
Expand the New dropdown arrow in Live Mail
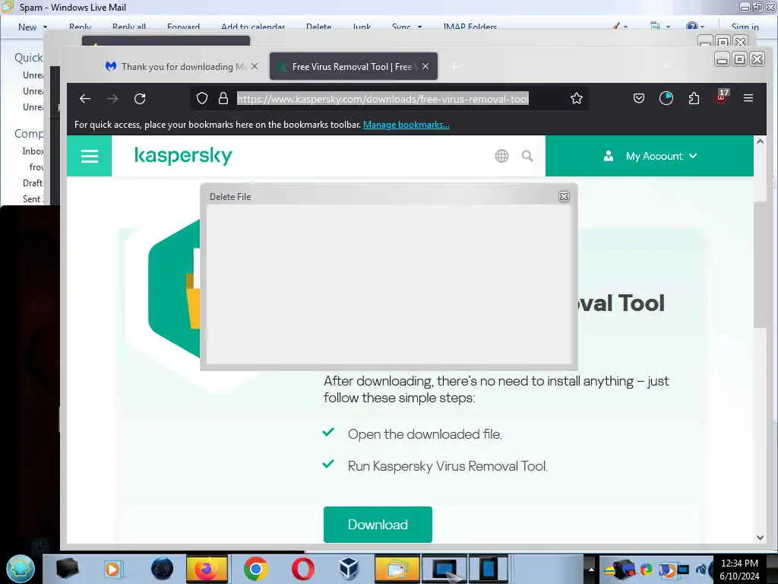click(45, 27)
